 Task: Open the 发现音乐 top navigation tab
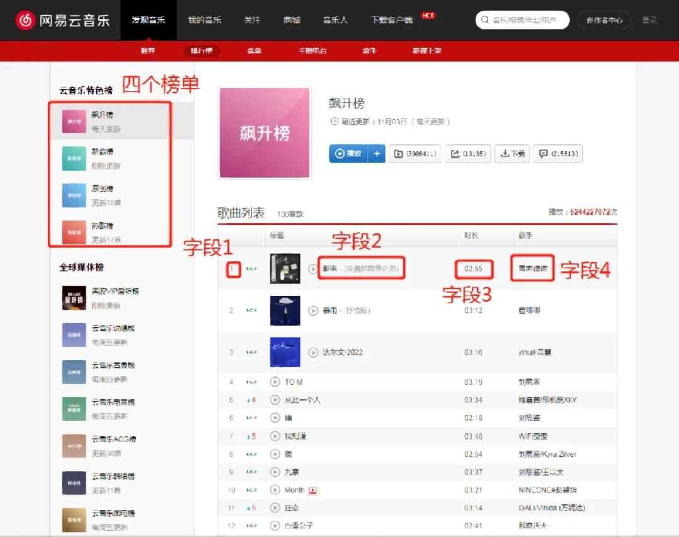[x=148, y=20]
